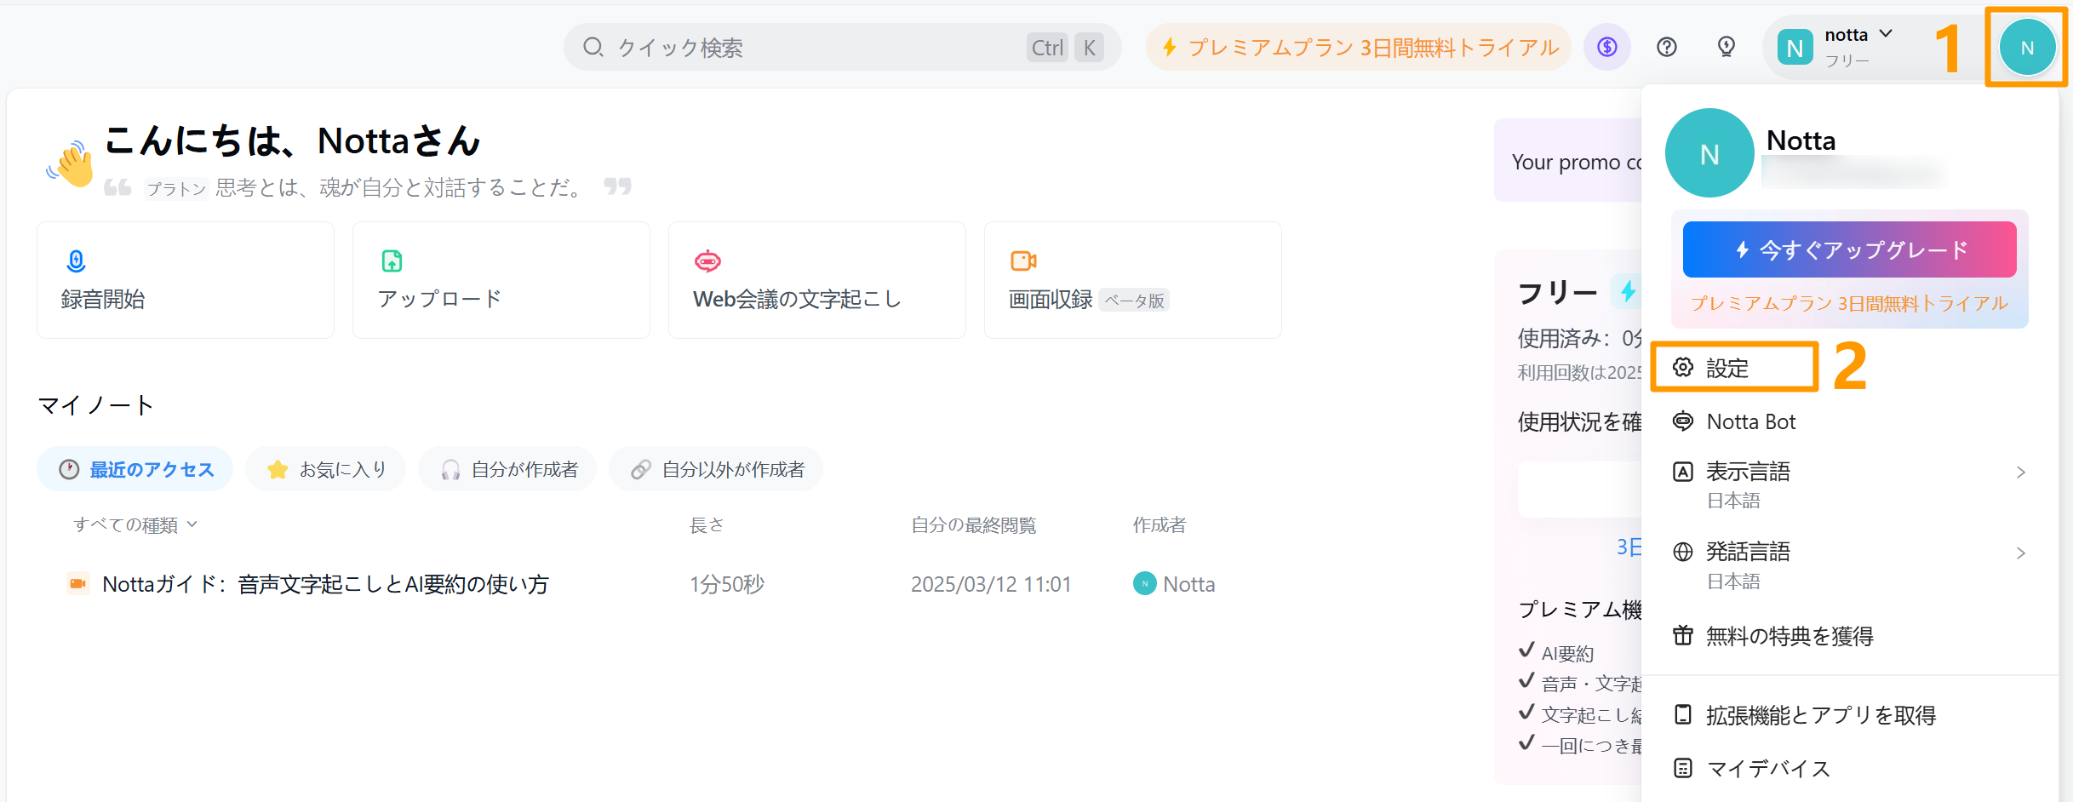Screen dimensions: 2073x802
Task: Click the purple dollar coin icon
Action: pyautogui.click(x=1607, y=47)
